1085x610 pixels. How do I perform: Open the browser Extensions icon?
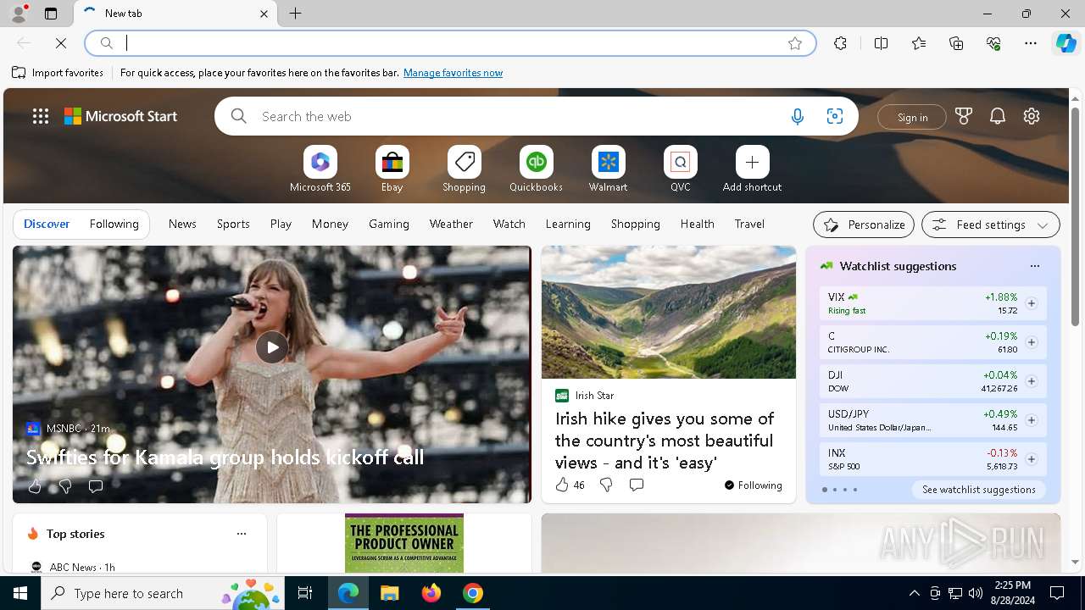coord(840,43)
